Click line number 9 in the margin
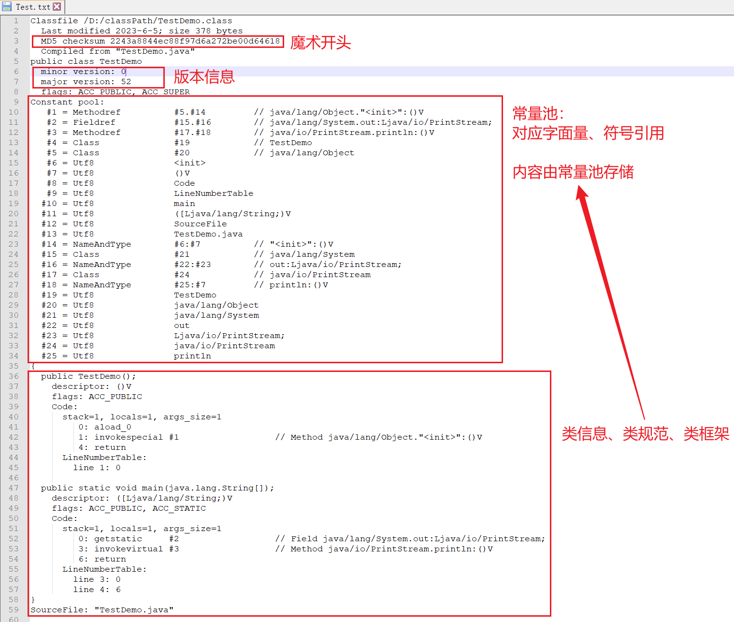 pyautogui.click(x=16, y=102)
